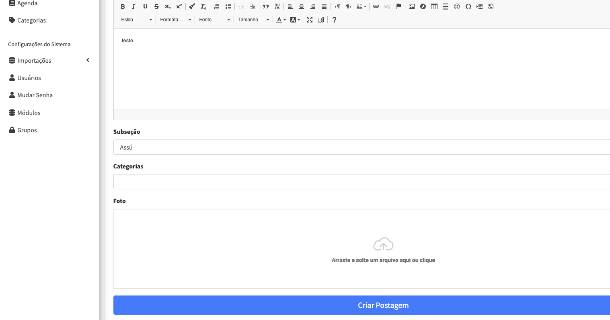
Task: Center align the text
Action: 302,6
